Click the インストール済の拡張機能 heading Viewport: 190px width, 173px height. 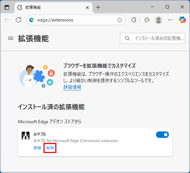pyautogui.click(x=51, y=107)
